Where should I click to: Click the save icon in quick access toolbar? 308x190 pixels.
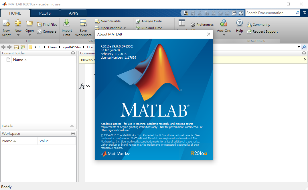[193, 13]
